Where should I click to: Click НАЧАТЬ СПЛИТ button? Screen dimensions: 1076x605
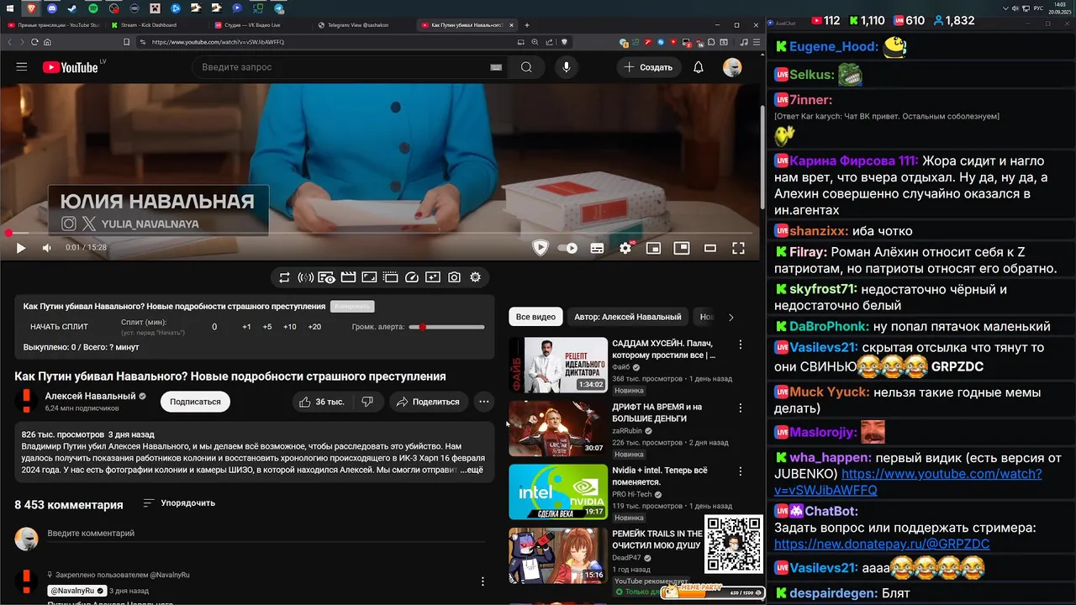point(59,327)
